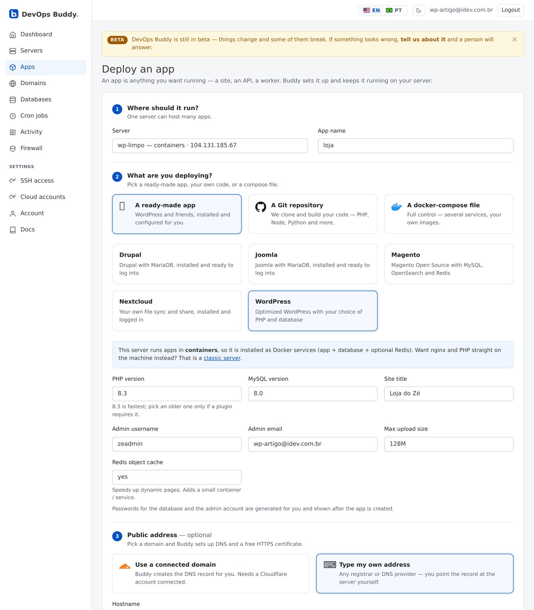534x610 pixels.
Task: Choose the WordPress app card
Action: [x=313, y=311]
